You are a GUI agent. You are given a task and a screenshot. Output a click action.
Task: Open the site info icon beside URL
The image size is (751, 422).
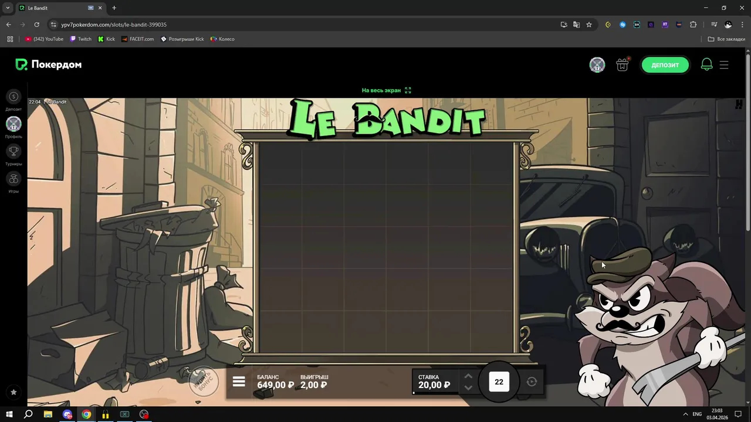click(x=53, y=25)
